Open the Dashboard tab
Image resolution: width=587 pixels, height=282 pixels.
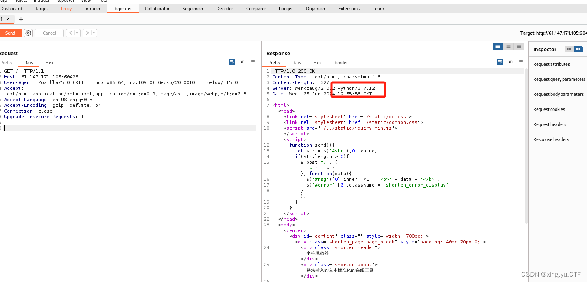click(x=11, y=9)
